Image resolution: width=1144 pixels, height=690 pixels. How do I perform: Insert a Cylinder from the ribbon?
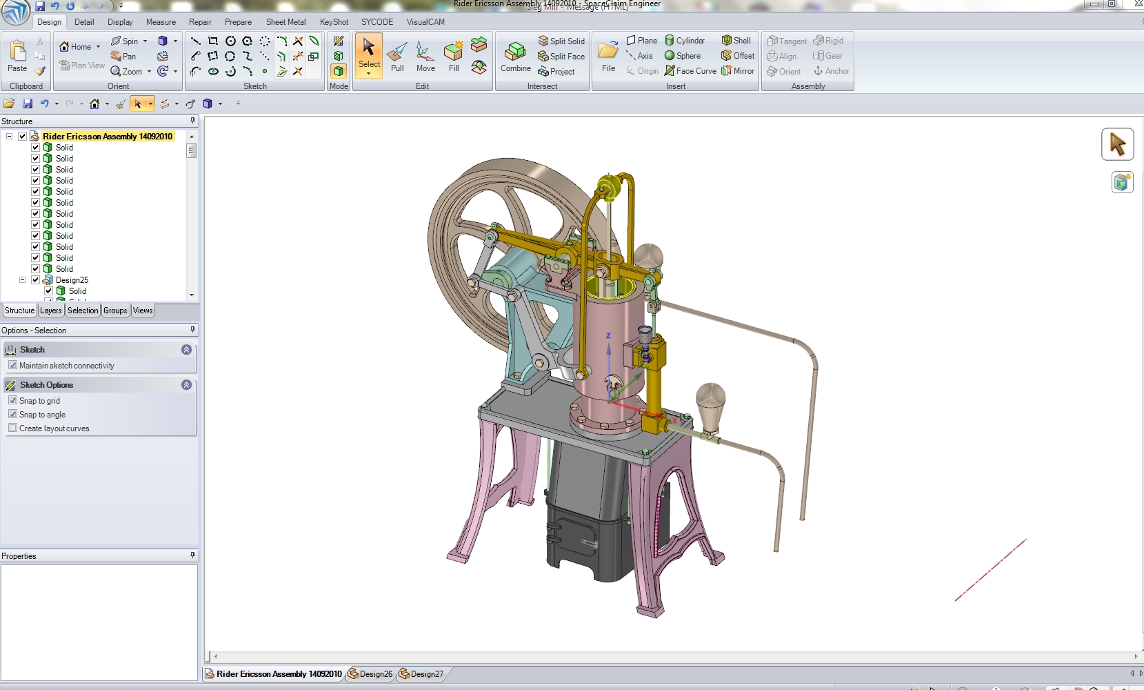684,41
